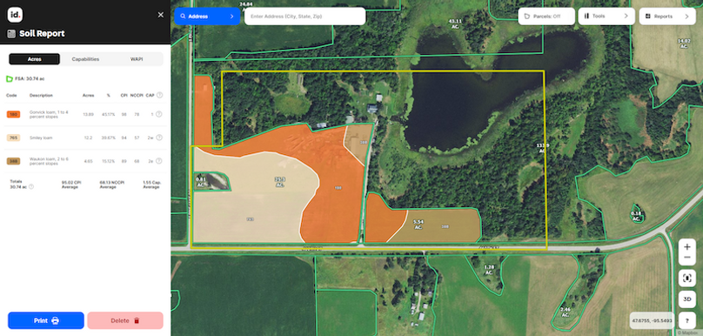Click the 1.55 Cap. Average value

152,185
